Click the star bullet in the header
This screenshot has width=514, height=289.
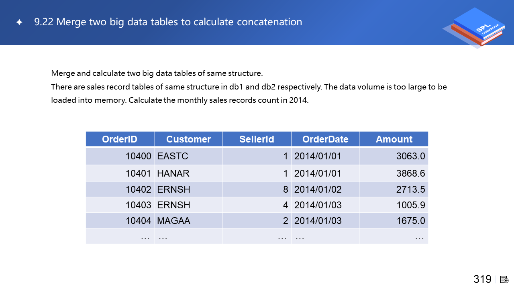click(x=19, y=22)
